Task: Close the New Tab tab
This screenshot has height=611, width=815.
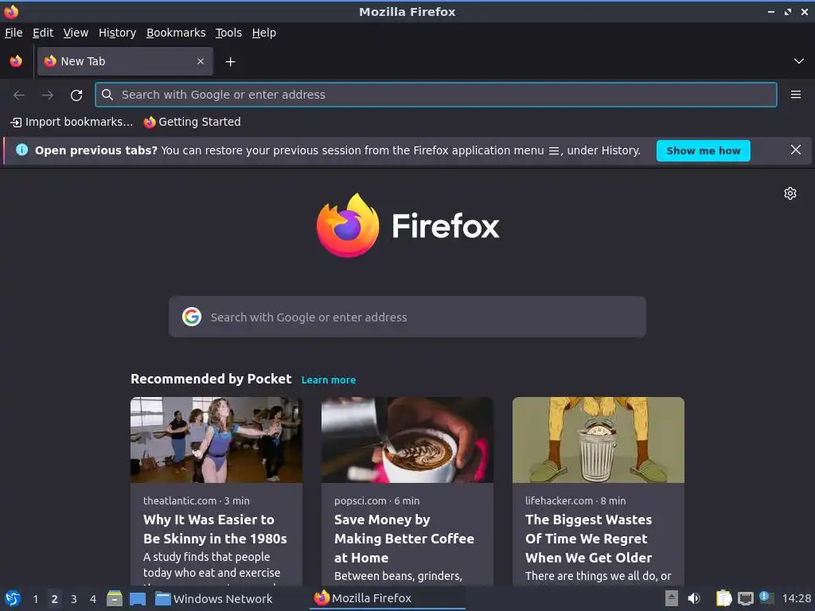Action: pyautogui.click(x=201, y=61)
